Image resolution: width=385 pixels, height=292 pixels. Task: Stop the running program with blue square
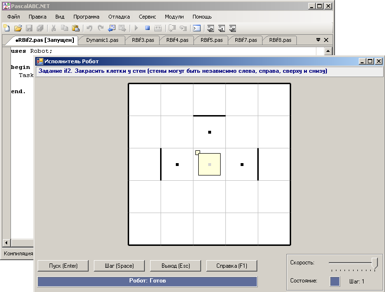pyautogui.click(x=147, y=28)
